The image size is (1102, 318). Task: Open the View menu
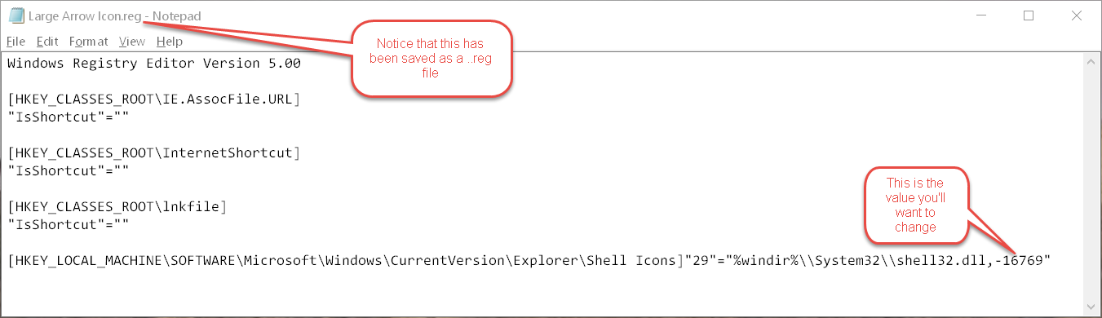point(131,42)
